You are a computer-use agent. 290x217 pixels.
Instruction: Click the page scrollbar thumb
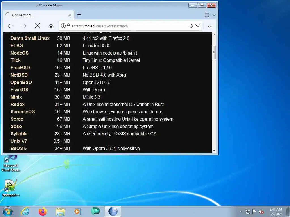click(x=214, y=52)
